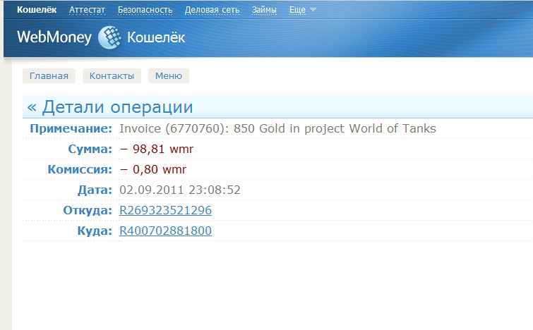Go to Безопасность section
This screenshot has width=533, height=330.
pyautogui.click(x=145, y=10)
